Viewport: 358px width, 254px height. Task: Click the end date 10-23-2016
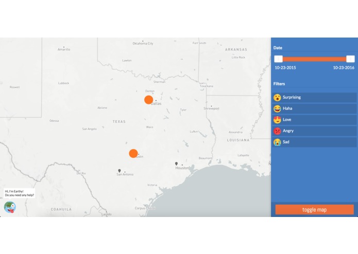click(x=344, y=68)
